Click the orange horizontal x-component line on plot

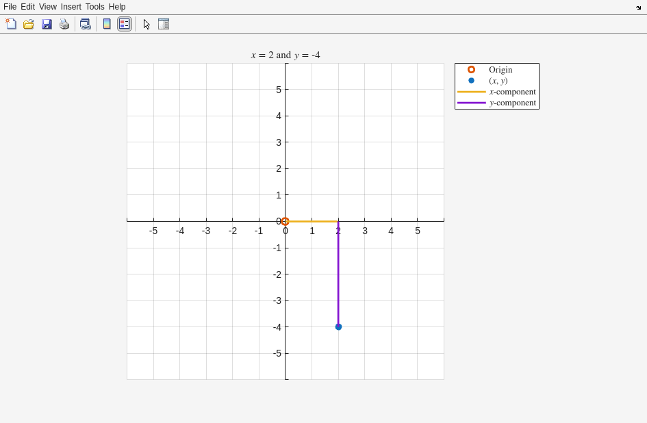[314, 222]
